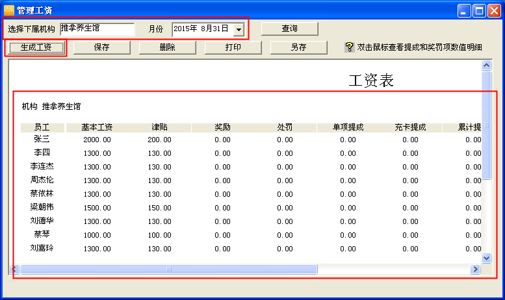Click the vertical scrollbar down arrow
Screen dimensions: 505x300
[x=486, y=258]
